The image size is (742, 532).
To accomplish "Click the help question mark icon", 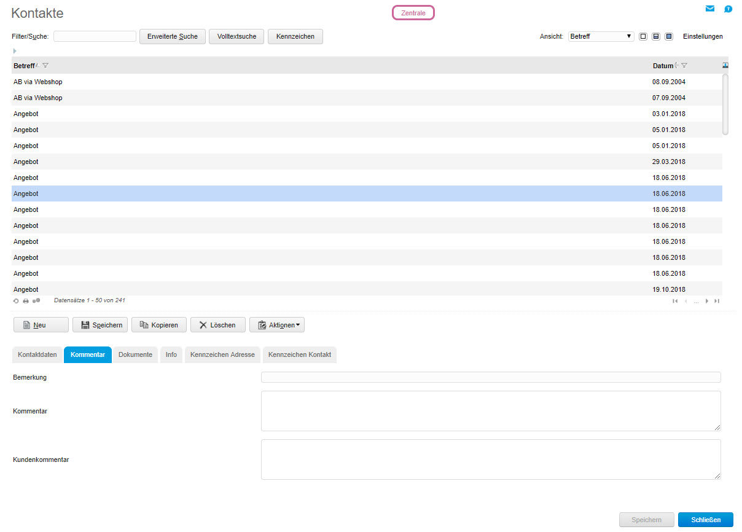I will (x=728, y=9).
